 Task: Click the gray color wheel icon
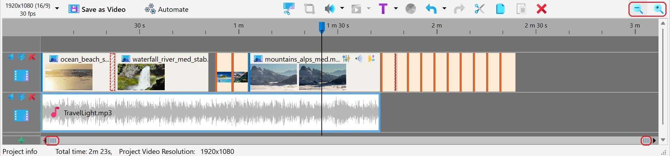coord(411,9)
